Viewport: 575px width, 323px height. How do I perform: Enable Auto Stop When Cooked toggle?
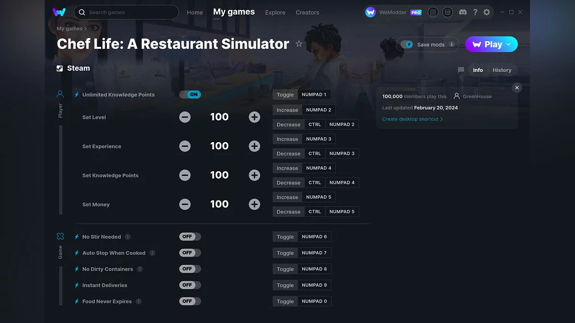(190, 253)
